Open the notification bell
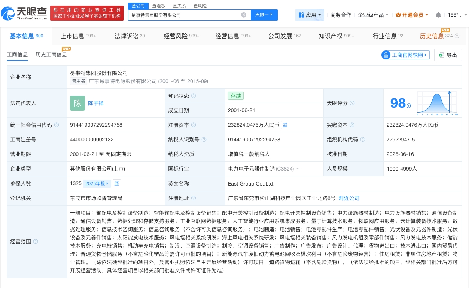 coord(438,15)
